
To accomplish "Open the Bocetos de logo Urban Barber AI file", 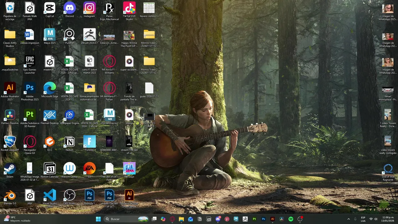I will [129, 198].
